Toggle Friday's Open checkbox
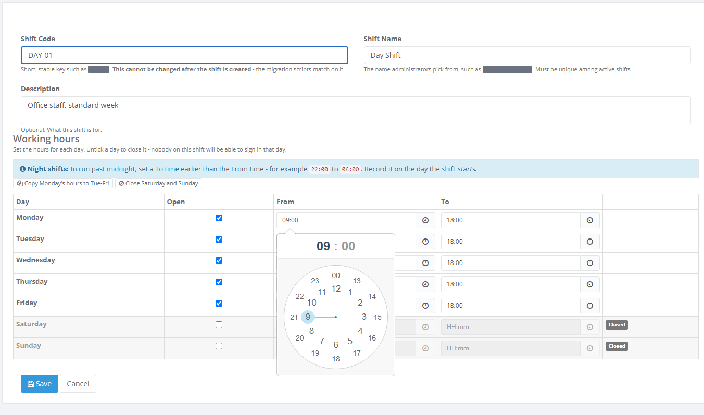 (219, 303)
